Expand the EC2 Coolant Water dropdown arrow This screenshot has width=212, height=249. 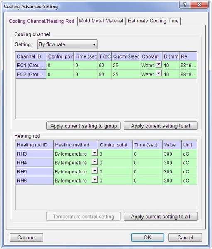click(158, 73)
